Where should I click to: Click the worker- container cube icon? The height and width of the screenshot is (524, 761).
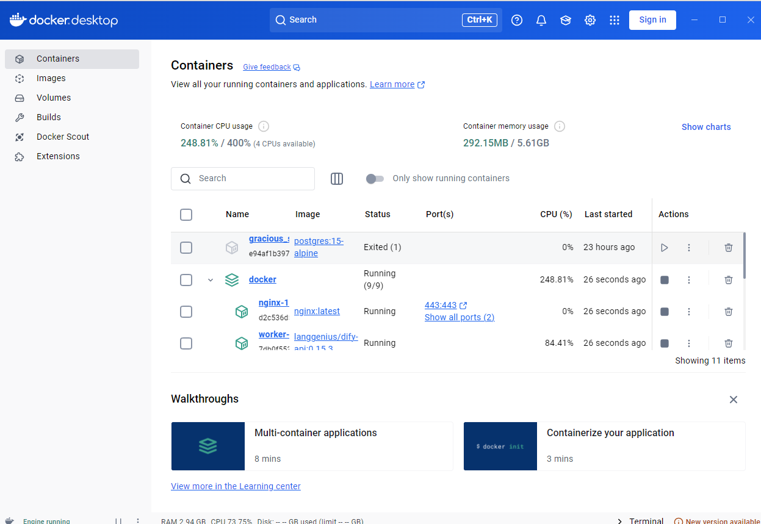tap(242, 343)
